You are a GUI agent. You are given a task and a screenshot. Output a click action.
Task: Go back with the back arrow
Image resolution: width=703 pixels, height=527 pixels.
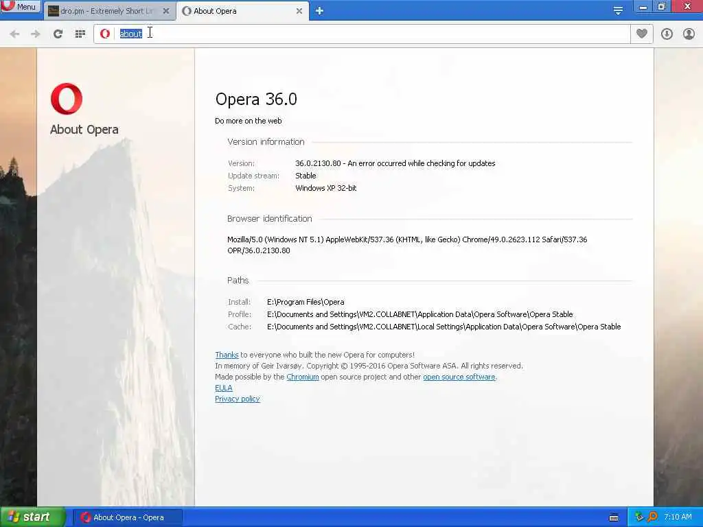14,34
